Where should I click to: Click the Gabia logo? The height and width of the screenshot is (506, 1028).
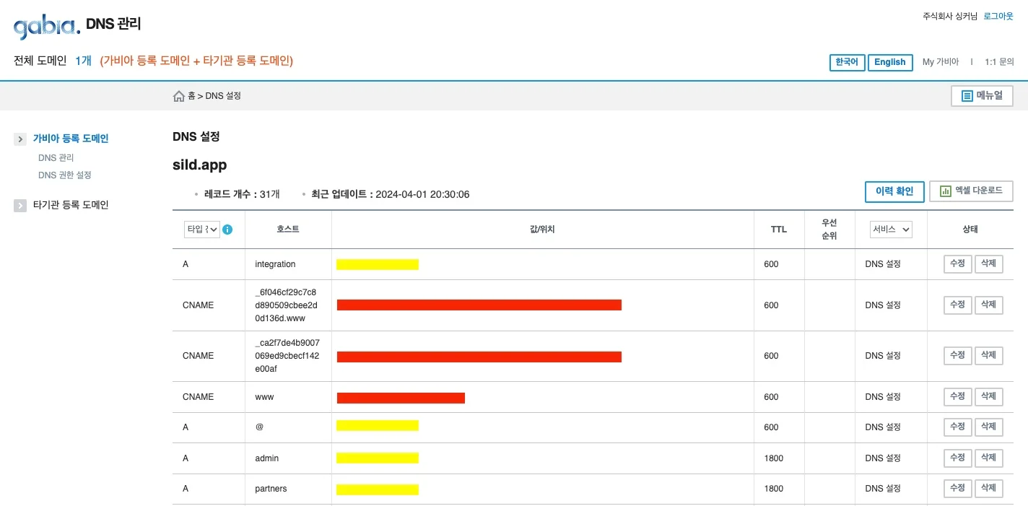47,27
